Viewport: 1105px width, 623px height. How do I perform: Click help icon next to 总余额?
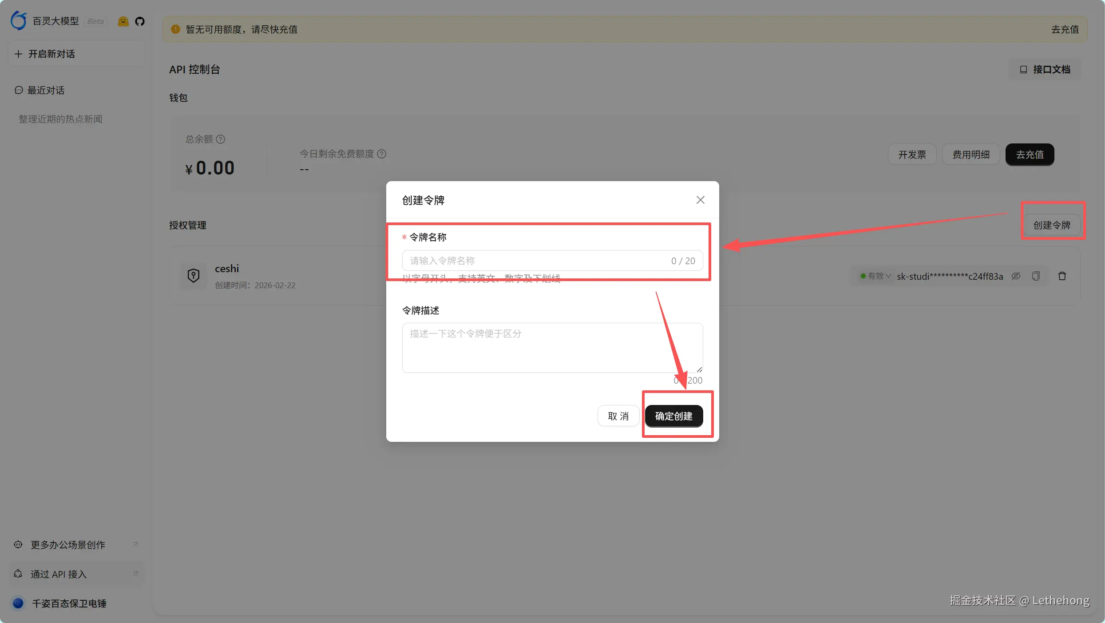[x=221, y=139]
